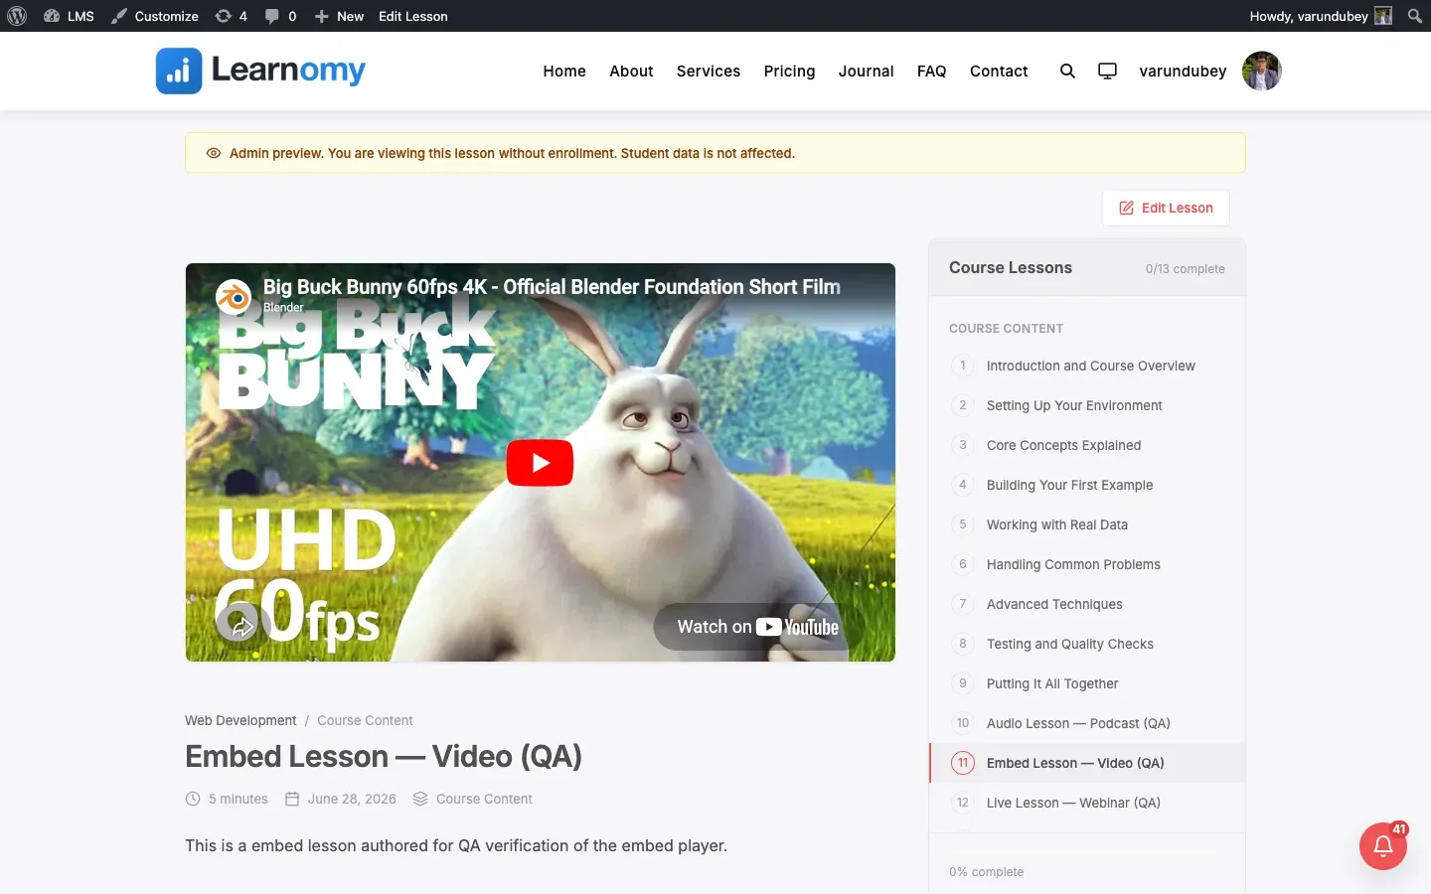Click Customize in the admin bar
This screenshot has height=894, width=1431.
pos(155,16)
